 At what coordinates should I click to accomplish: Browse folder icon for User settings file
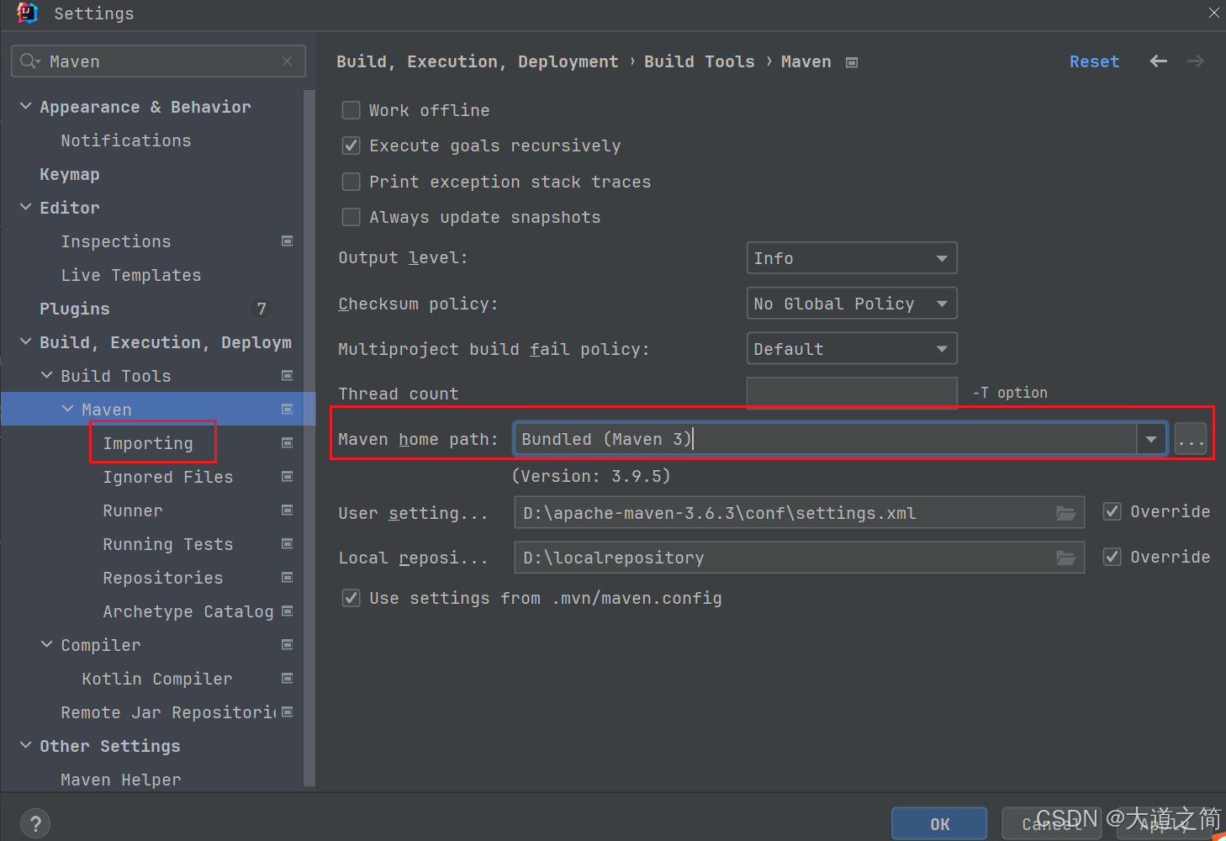tap(1065, 513)
